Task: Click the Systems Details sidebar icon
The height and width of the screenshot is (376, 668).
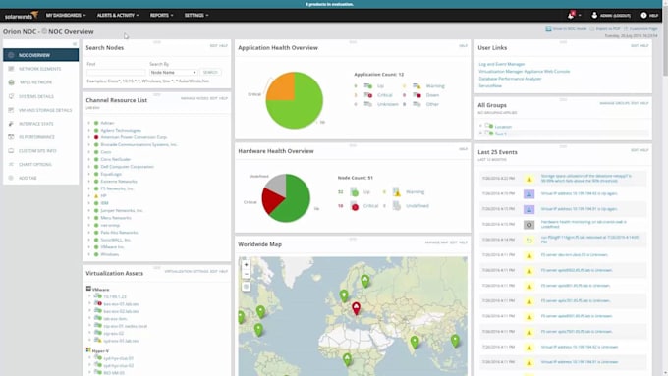Action: 11,96
